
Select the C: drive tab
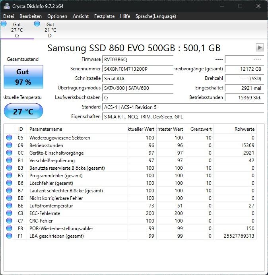click(x=17, y=30)
